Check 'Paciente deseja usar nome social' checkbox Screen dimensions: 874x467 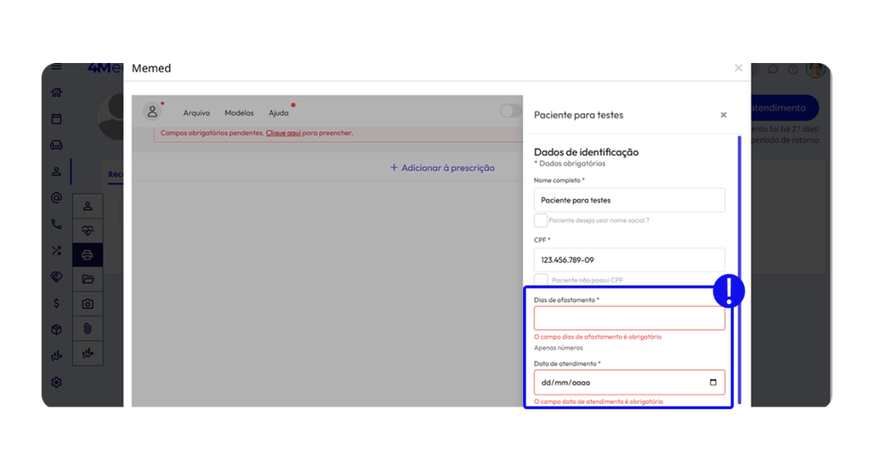[540, 221]
